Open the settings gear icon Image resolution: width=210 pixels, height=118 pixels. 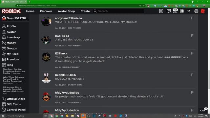coord(196,11)
